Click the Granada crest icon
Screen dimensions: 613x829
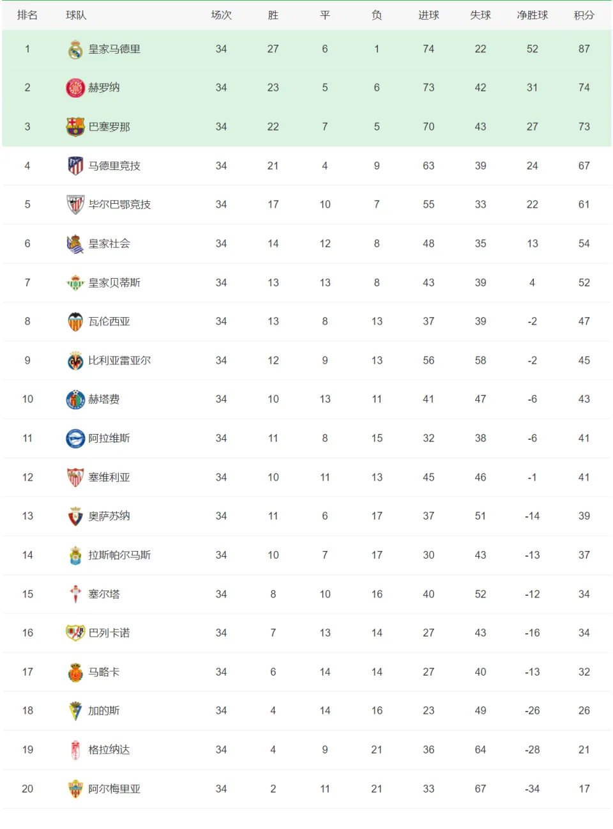pyautogui.click(x=75, y=750)
